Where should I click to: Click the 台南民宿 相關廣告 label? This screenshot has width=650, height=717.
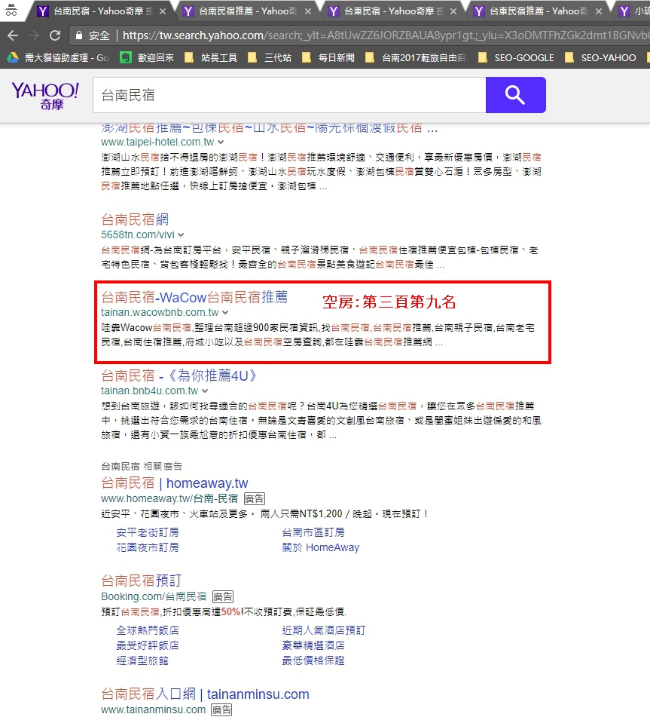(142, 467)
